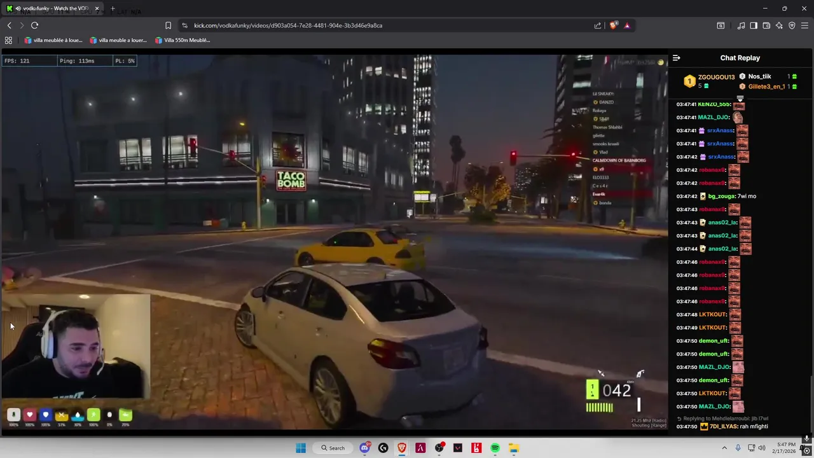
Task: Open Brave playlist music note icon
Action: point(741,25)
